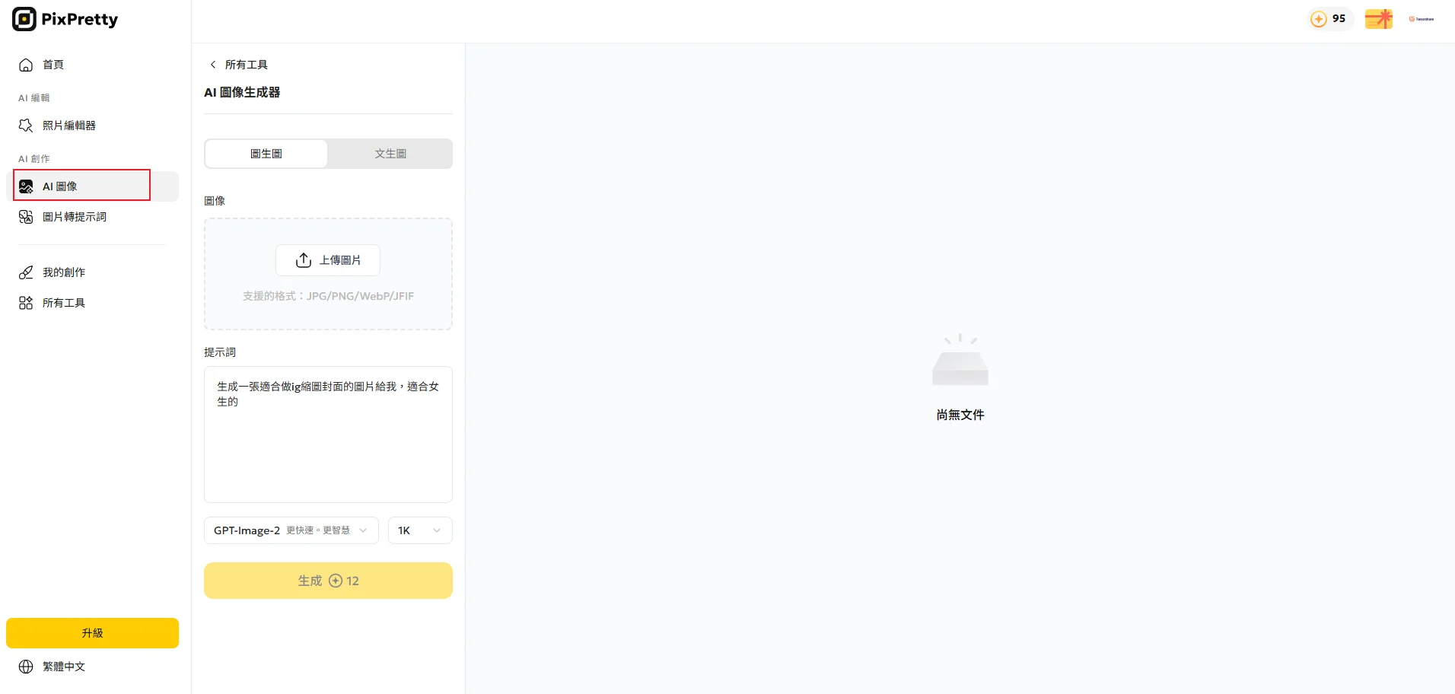Open the Tenorshare account logo
Viewport: 1455px width, 694px height.
[1422, 19]
